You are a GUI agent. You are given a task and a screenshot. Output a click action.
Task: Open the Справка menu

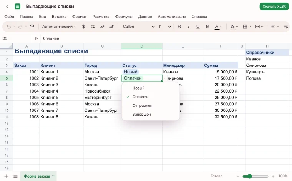pyautogui.click(x=199, y=17)
